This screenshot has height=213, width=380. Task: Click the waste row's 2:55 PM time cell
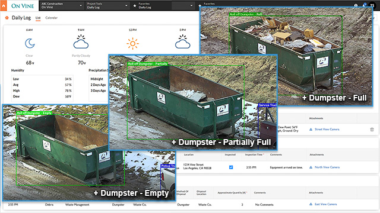13,205
